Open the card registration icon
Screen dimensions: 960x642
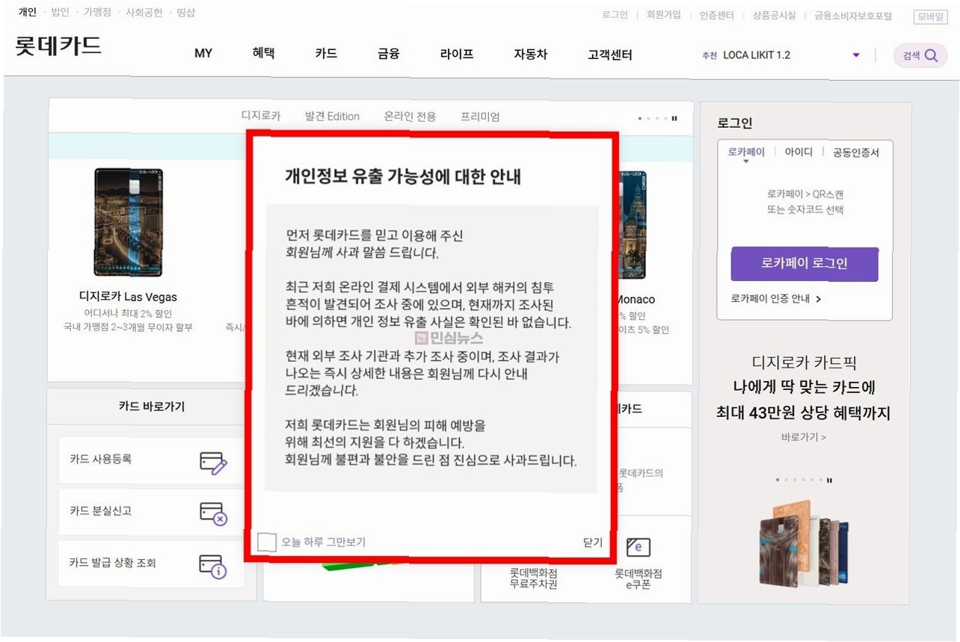click(213, 463)
